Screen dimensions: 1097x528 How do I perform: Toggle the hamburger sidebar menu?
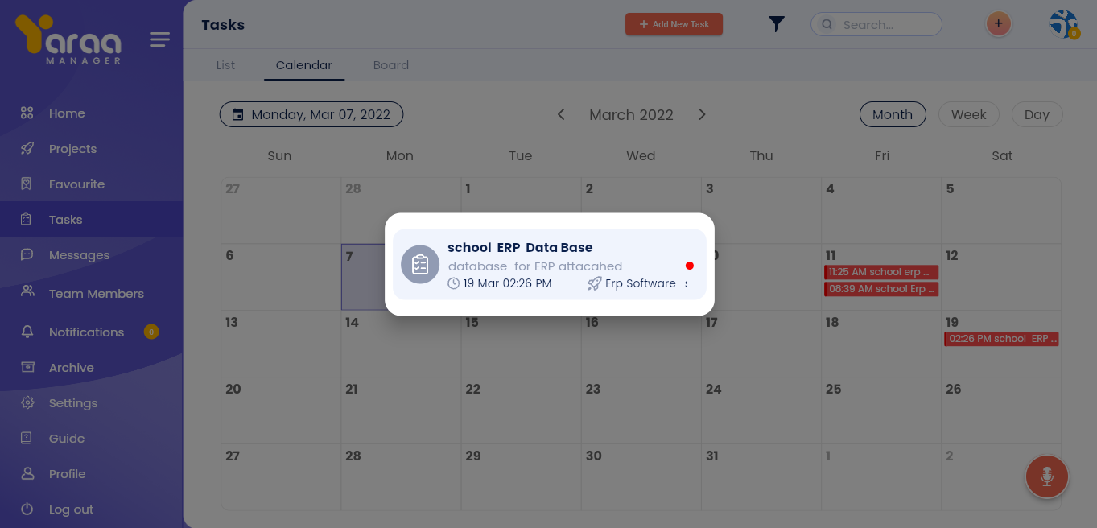tap(159, 39)
